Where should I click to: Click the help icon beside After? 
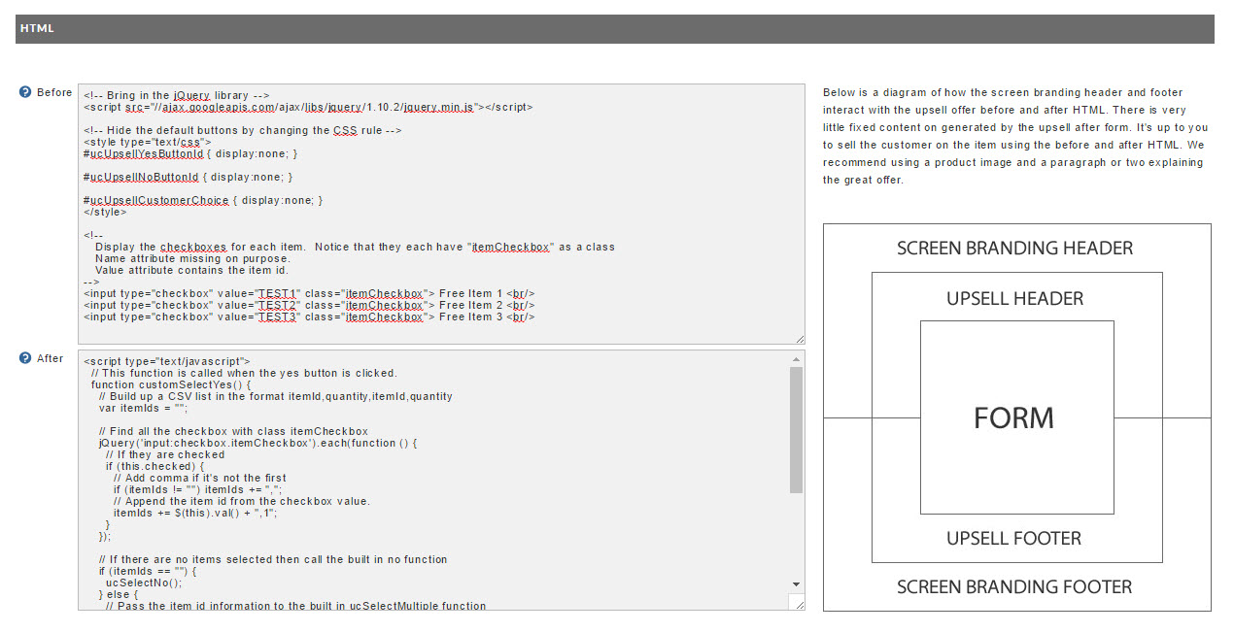pyautogui.click(x=25, y=358)
